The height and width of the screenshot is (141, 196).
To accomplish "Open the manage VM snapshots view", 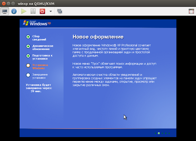I will tap(60, 11).
